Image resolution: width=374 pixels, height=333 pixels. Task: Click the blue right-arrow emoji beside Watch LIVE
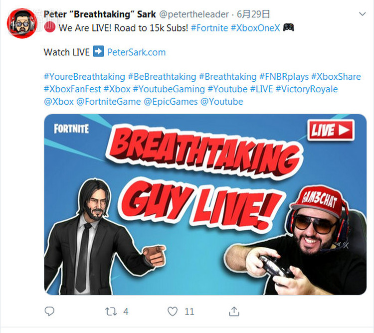(98, 51)
